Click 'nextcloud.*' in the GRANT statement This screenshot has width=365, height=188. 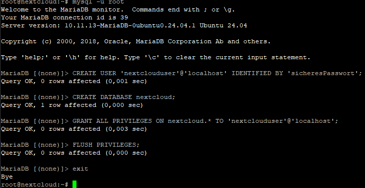[190, 121]
